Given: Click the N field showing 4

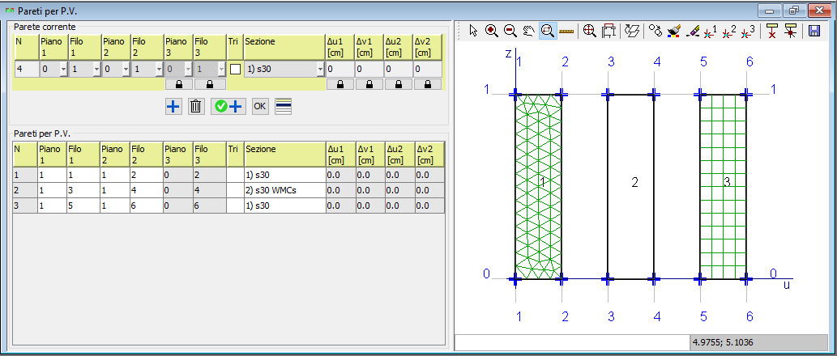Looking at the screenshot, I should tap(26, 70).
